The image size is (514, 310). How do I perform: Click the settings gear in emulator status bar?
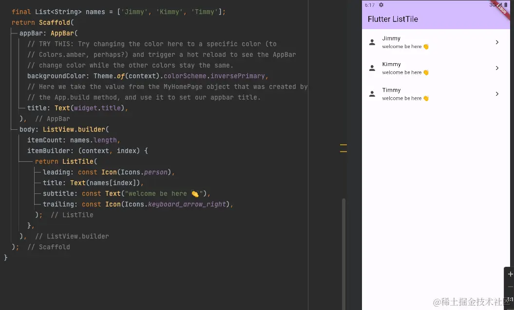(x=381, y=5)
